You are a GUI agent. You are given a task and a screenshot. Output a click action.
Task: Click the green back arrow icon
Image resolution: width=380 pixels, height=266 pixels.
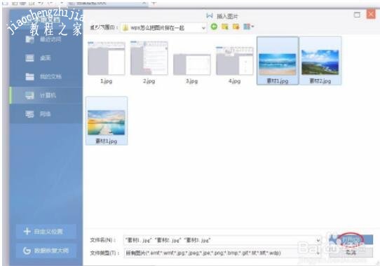214,27
